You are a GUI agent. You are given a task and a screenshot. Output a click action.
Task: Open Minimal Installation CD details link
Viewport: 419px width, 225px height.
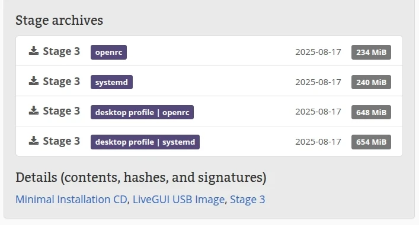(71, 200)
